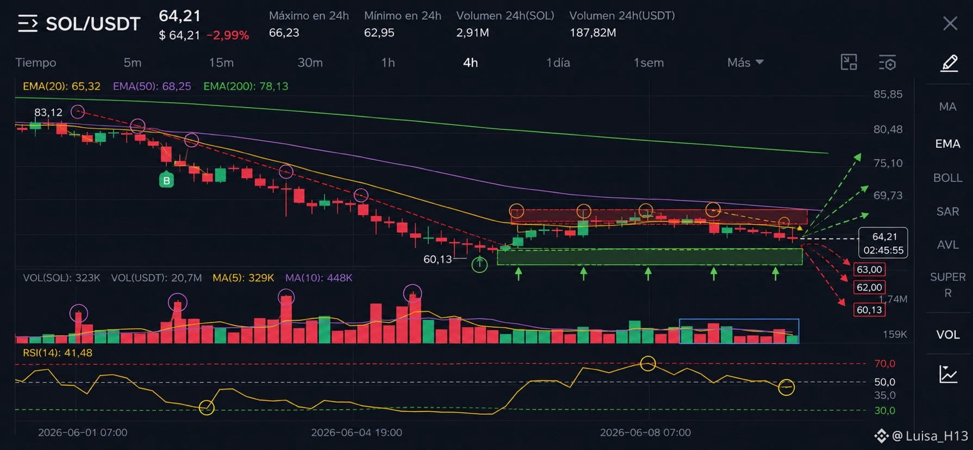Select the 30m timeframe
Image resolution: width=973 pixels, height=450 pixels.
click(x=310, y=62)
